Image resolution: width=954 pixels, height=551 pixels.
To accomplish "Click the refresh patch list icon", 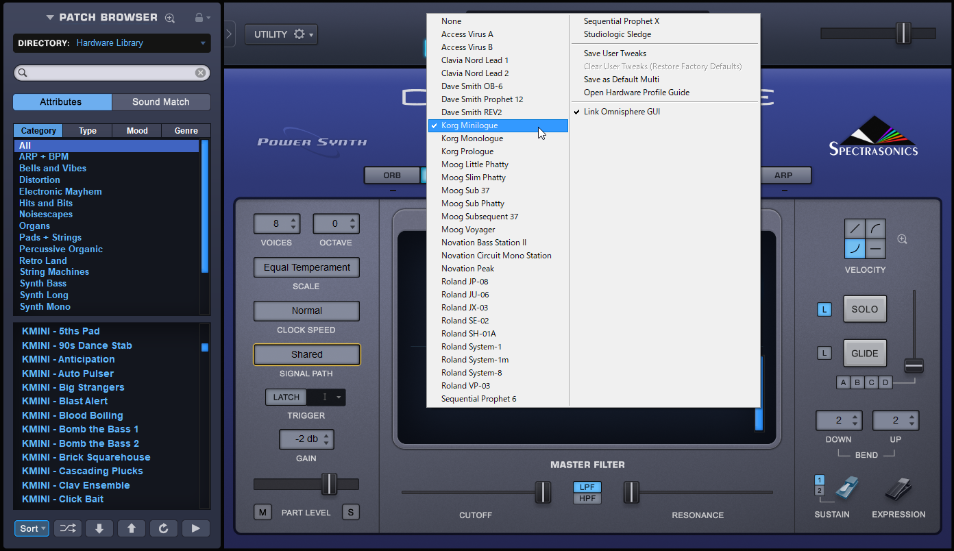I will pos(163,528).
